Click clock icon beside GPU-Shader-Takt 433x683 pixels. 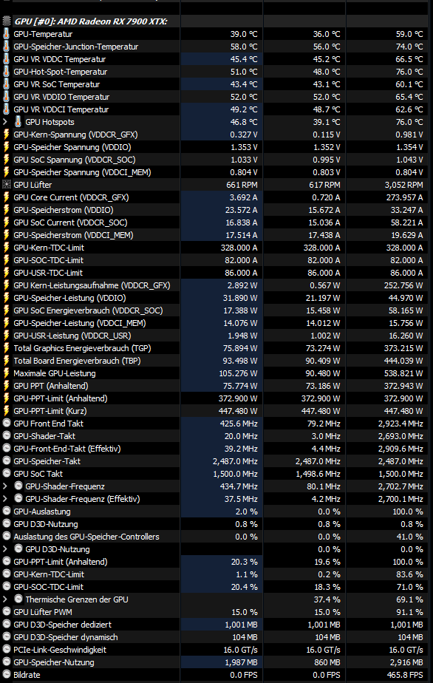click(7, 435)
